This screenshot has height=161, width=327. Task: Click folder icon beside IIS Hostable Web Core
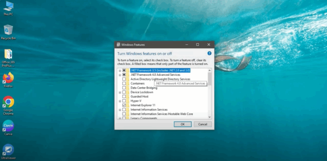coord(128,114)
